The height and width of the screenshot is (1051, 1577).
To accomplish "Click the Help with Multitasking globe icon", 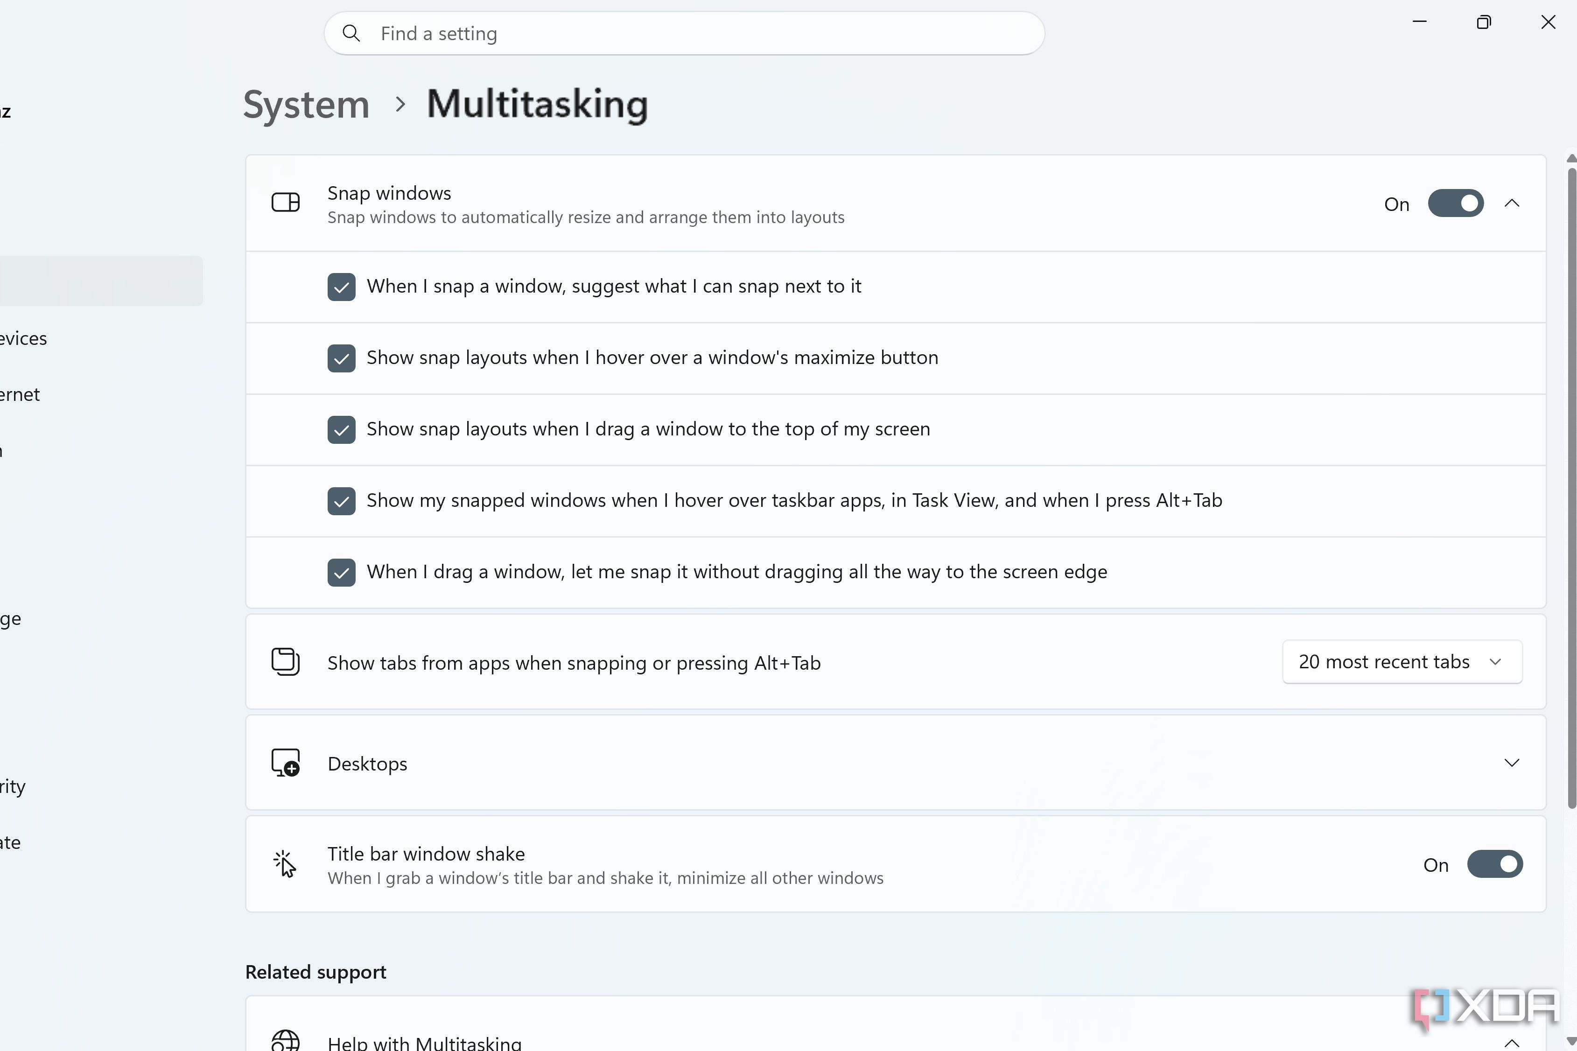I will coord(285,1040).
